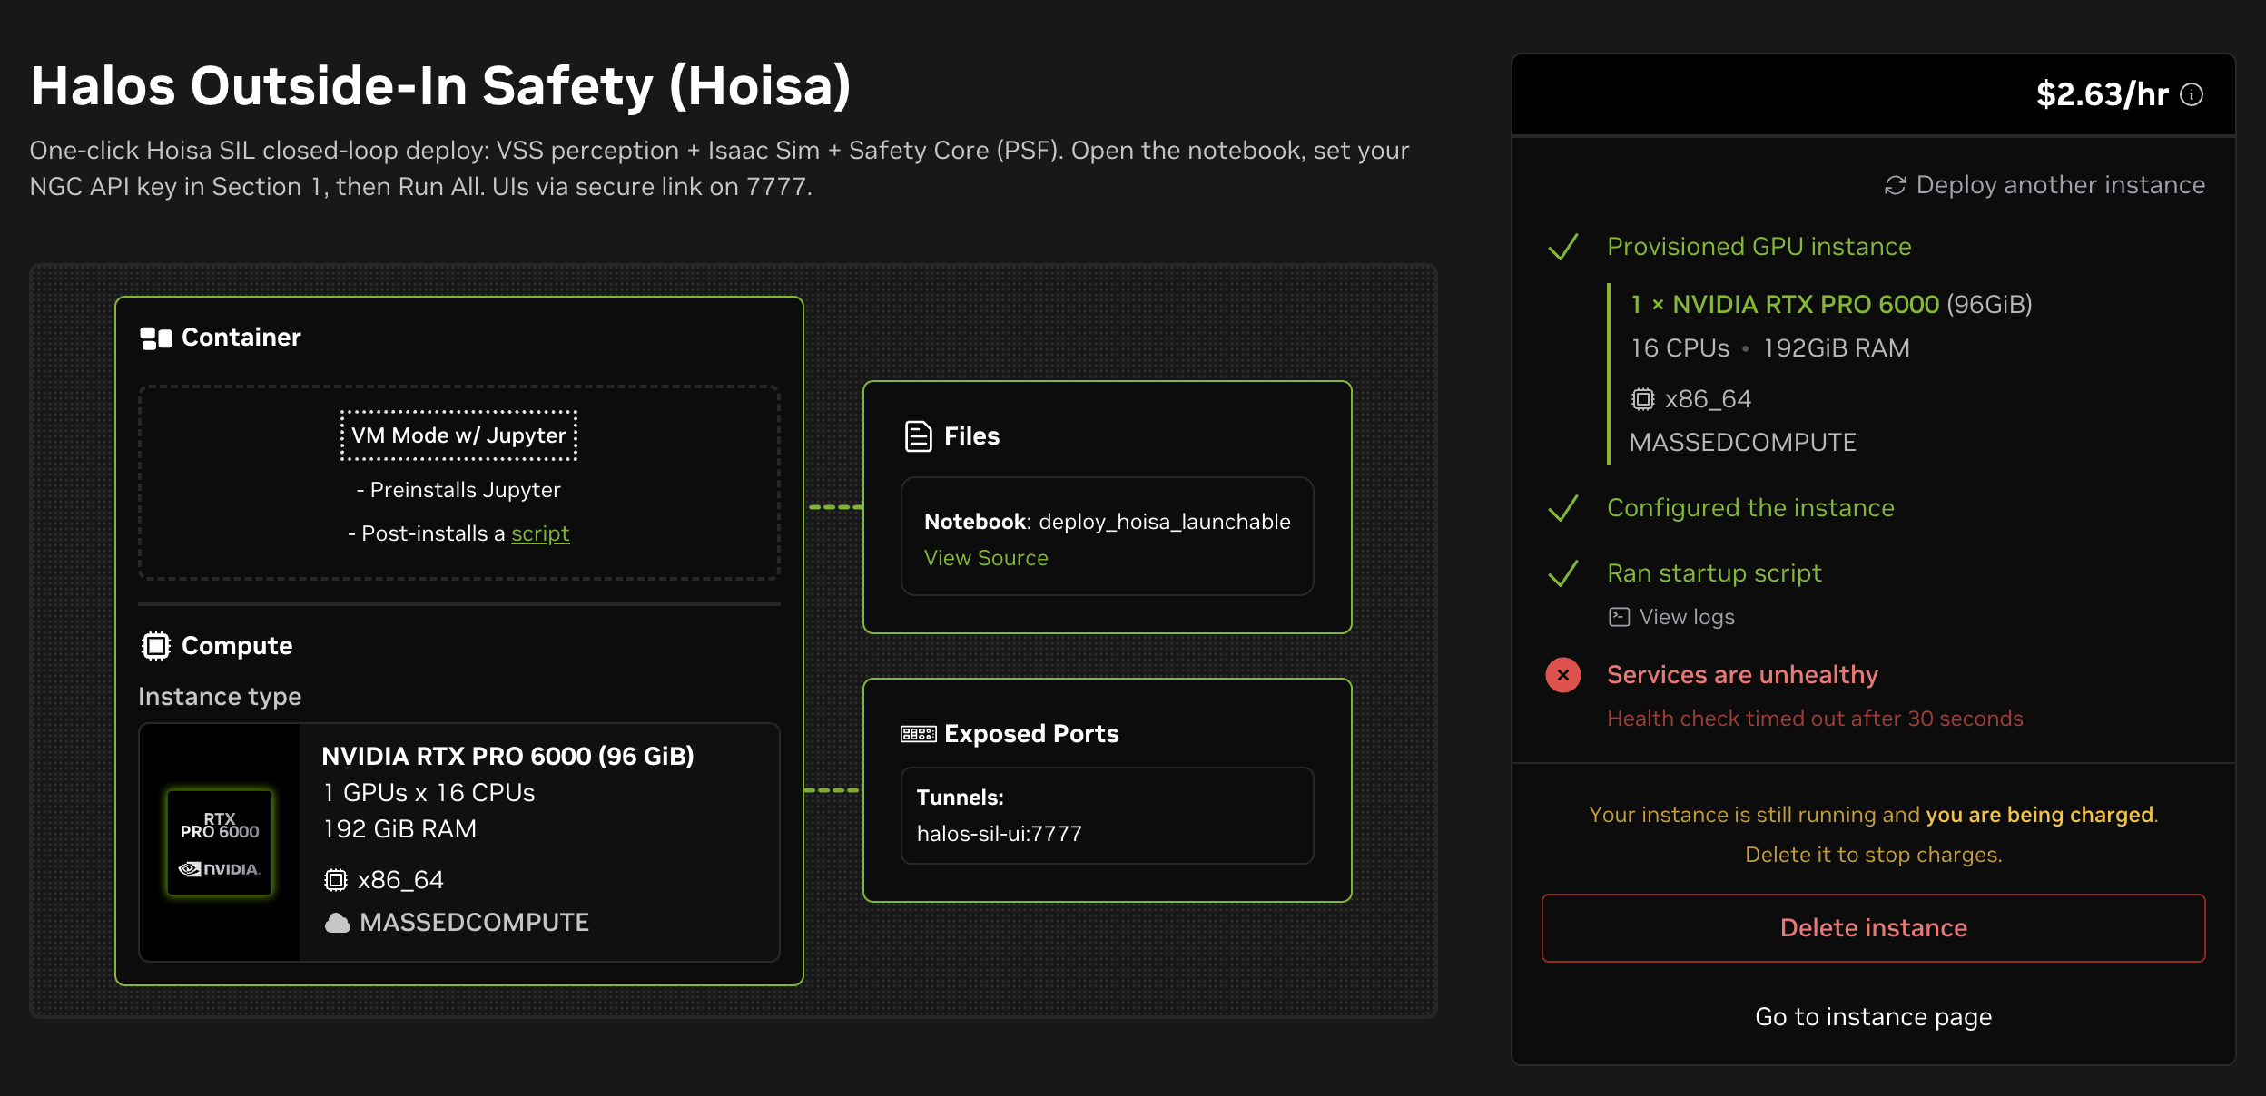Click the you are being charged warning text
The height and width of the screenshot is (1096, 2266).
pyautogui.click(x=2040, y=815)
